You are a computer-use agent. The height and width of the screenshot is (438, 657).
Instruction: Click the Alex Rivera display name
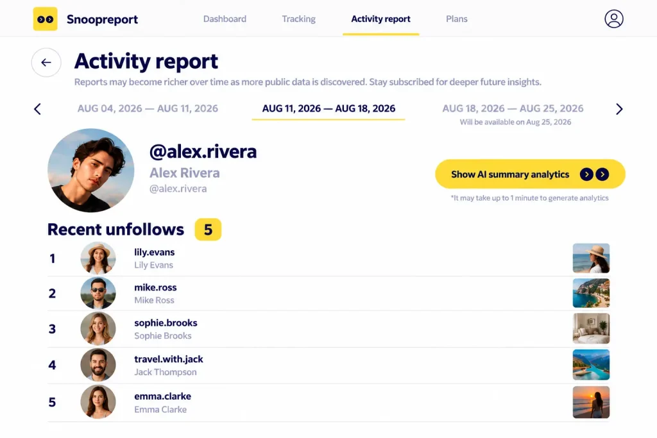click(184, 173)
